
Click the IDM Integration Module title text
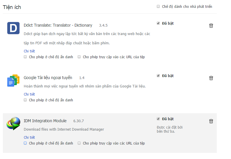click(x=45, y=121)
